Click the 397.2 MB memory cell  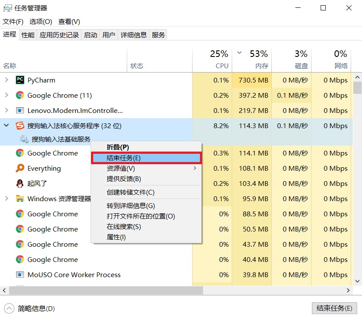point(252,95)
